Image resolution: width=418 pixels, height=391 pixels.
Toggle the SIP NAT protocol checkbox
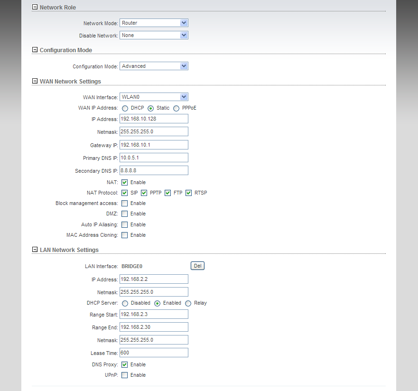point(124,193)
